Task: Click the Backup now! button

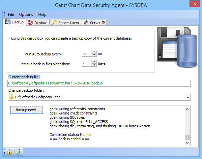Action: (26, 110)
